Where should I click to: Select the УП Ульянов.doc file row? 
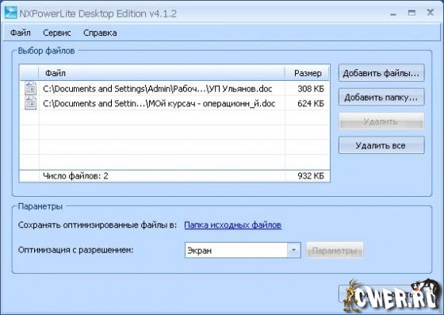[174, 89]
